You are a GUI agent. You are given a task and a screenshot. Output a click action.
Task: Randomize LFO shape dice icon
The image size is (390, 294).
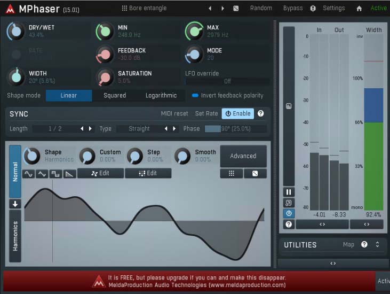click(x=255, y=173)
